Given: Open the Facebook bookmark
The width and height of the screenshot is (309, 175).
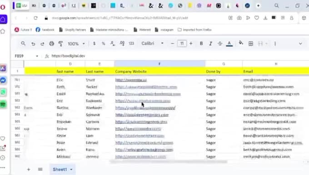Looking at the screenshot, I should tap(45, 30).
